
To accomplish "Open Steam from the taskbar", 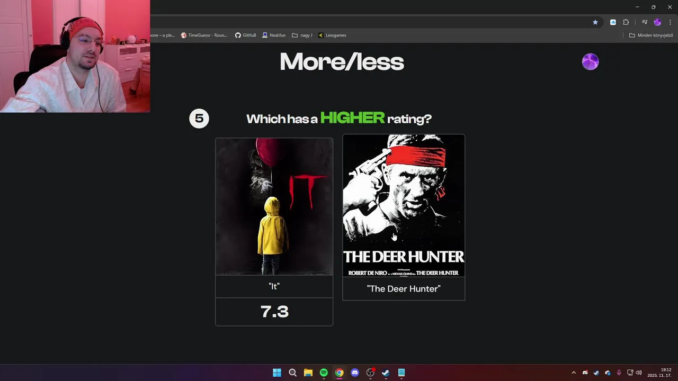I will 386,373.
